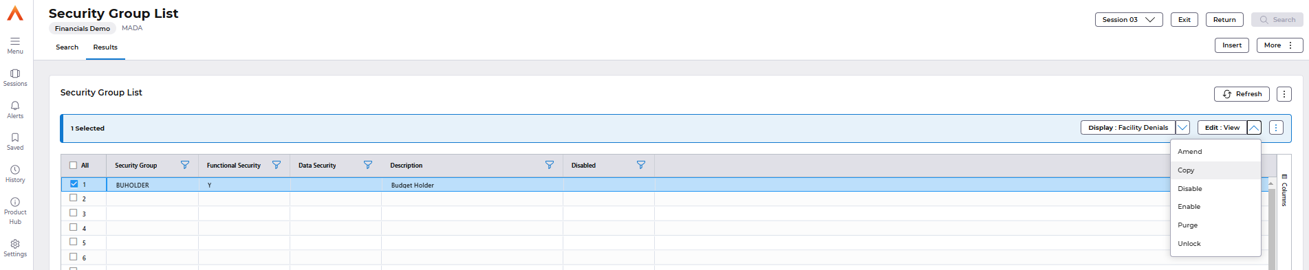Filter the Functional Security column
1309x270 pixels.
(277, 165)
